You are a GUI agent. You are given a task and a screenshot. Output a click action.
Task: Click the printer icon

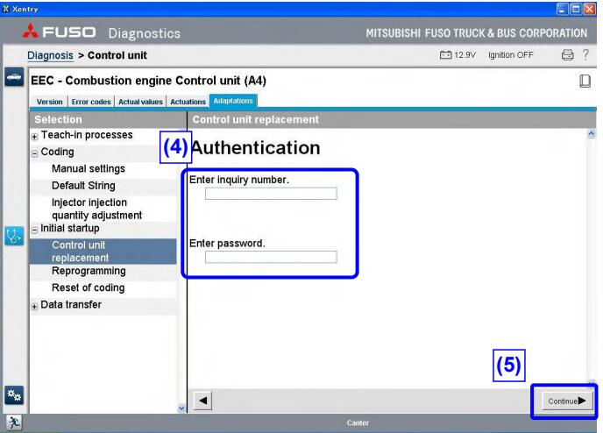coord(567,55)
